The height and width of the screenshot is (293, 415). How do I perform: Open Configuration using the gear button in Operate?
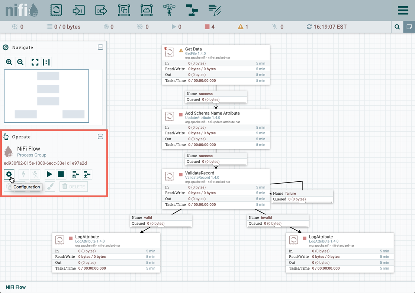(x=9, y=174)
